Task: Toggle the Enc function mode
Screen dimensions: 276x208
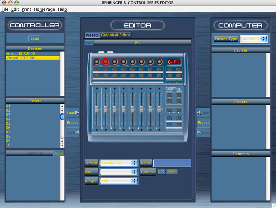Action: [161, 171]
